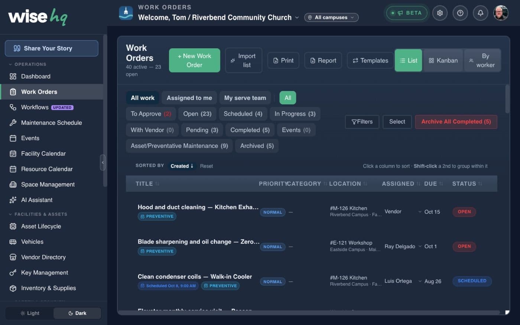The width and height of the screenshot is (520, 325).
Task: Switch to Light theme
Action: [x=30, y=313]
